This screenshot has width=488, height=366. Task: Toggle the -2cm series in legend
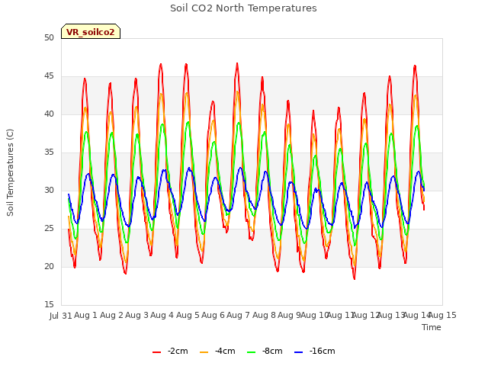point(170,351)
